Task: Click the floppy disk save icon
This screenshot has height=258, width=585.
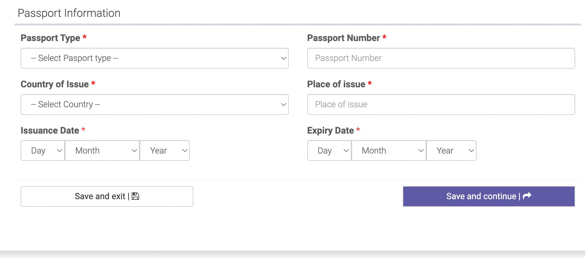Action: tap(135, 196)
